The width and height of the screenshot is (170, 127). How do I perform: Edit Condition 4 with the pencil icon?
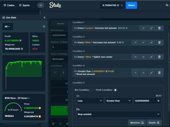point(151,73)
